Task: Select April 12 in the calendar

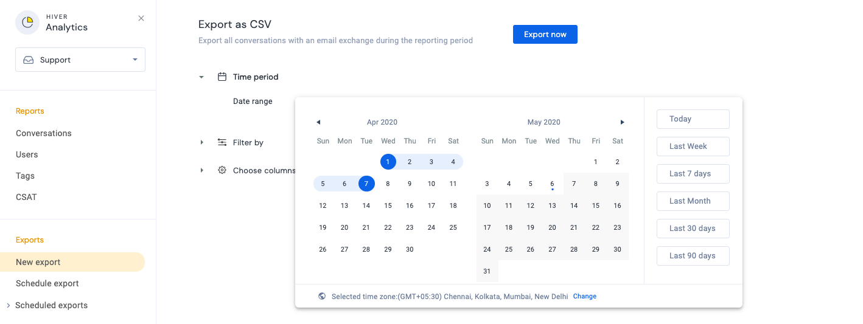Action: pyautogui.click(x=323, y=205)
